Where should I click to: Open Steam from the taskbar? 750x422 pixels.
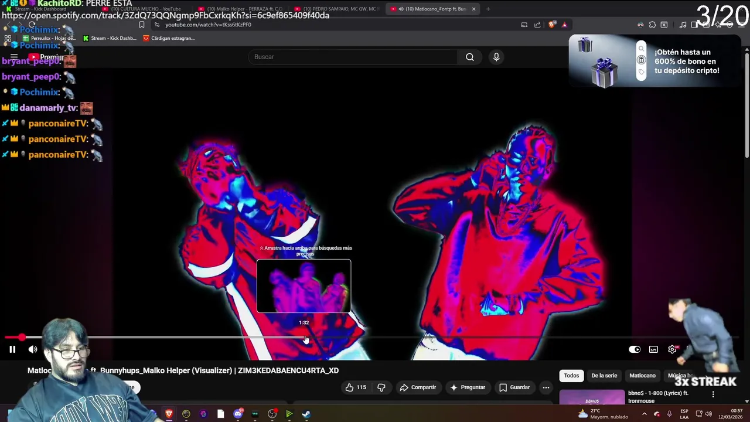[x=306, y=414]
